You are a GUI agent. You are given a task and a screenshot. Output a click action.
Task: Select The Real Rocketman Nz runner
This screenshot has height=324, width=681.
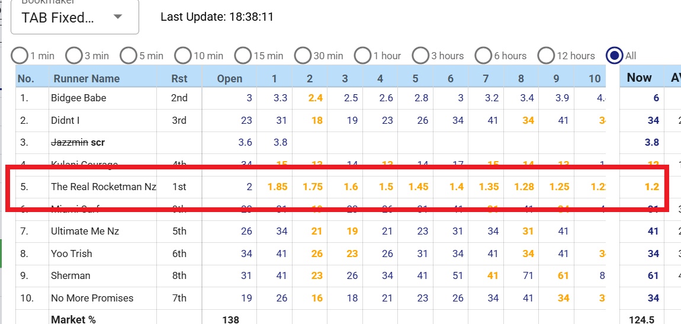point(104,187)
